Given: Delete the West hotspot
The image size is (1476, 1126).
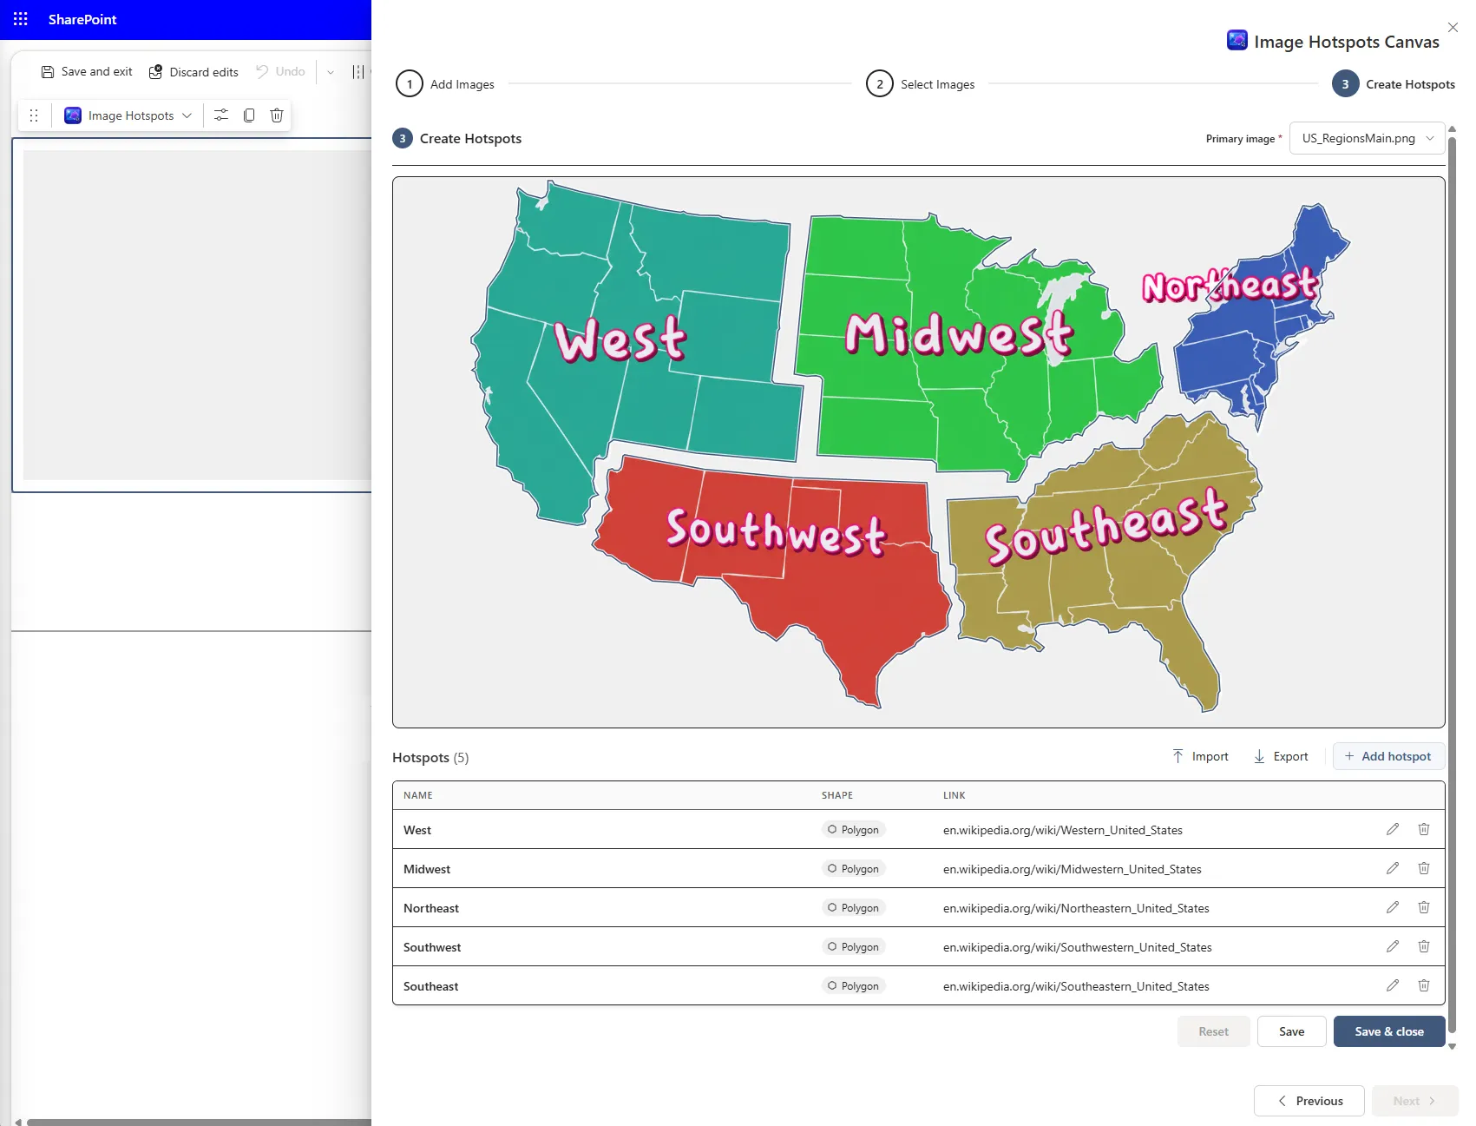Looking at the screenshot, I should pyautogui.click(x=1424, y=829).
